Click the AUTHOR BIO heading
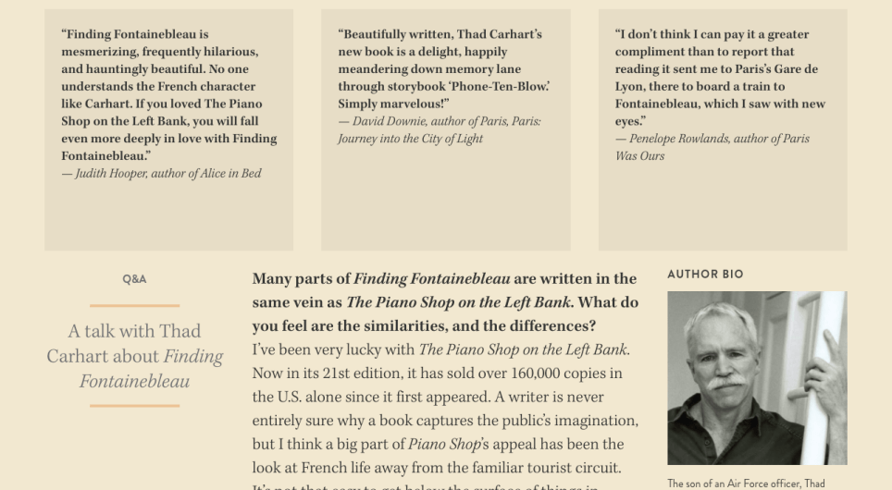892x490 pixels. 705,274
